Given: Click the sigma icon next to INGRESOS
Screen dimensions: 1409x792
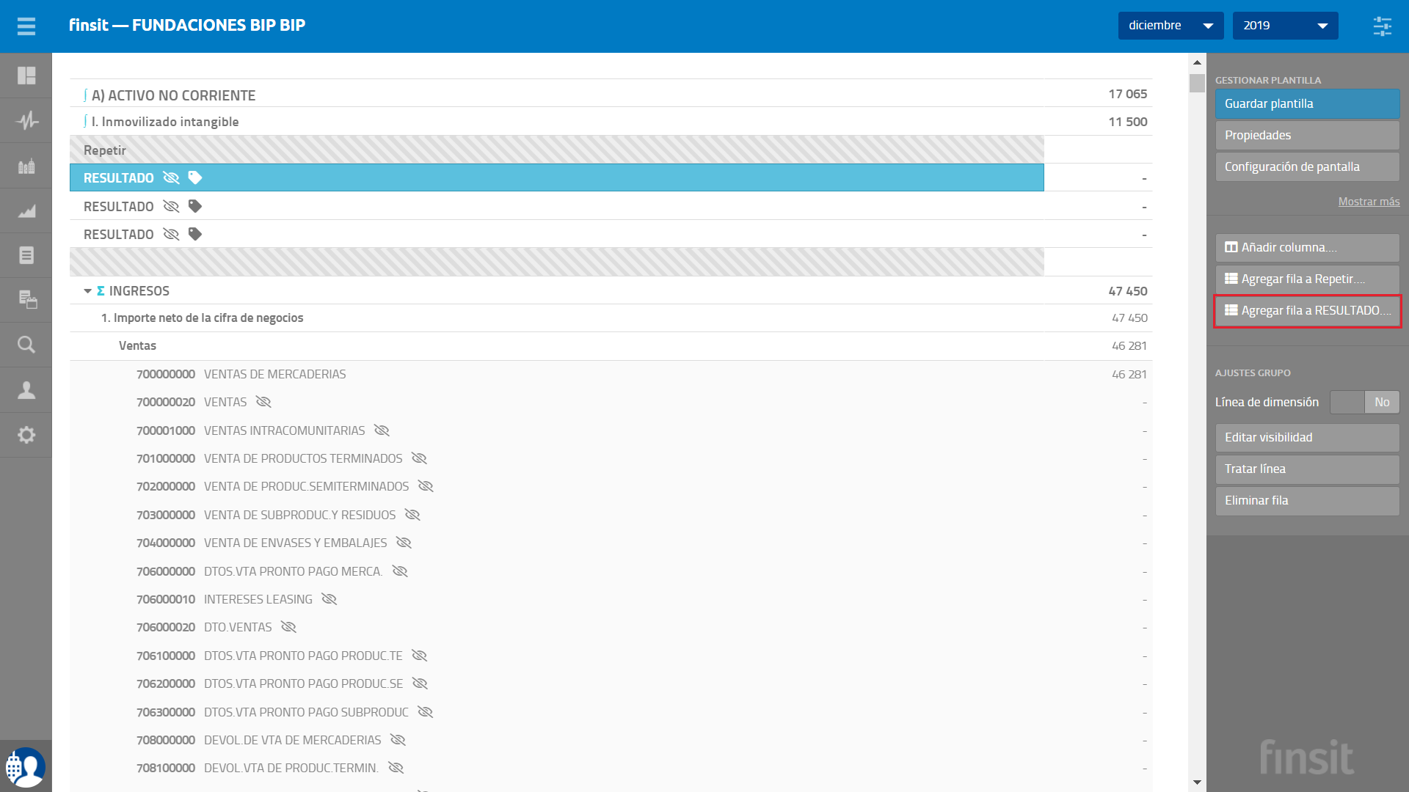Looking at the screenshot, I should [x=101, y=291].
